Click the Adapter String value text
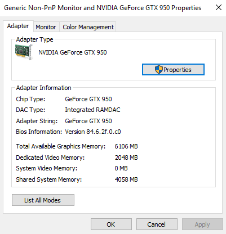The width and height of the screenshot is (226, 234). point(88,121)
